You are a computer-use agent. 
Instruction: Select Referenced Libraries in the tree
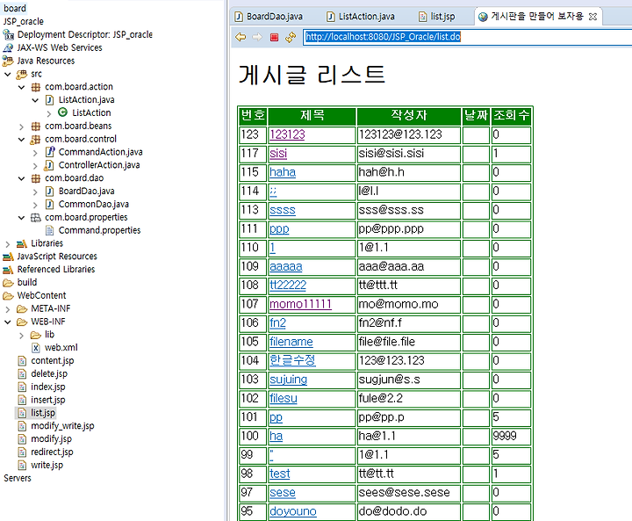tap(55, 269)
